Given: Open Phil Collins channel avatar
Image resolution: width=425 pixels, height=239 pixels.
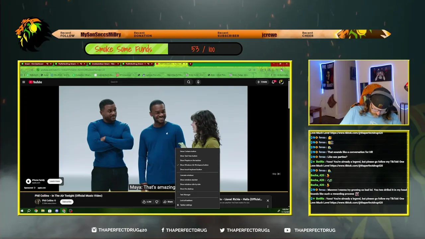Looking at the screenshot, I should pos(38,201).
